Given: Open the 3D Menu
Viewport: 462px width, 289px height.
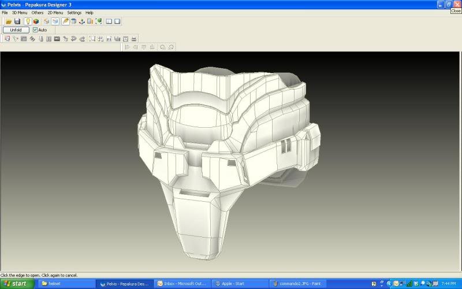Looking at the screenshot, I should (x=20, y=13).
